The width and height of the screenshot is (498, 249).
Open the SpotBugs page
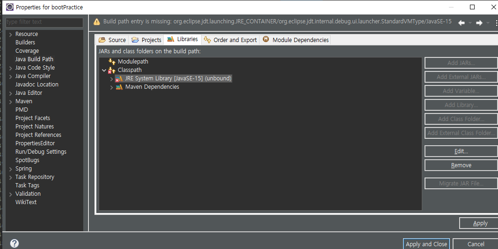coord(27,160)
